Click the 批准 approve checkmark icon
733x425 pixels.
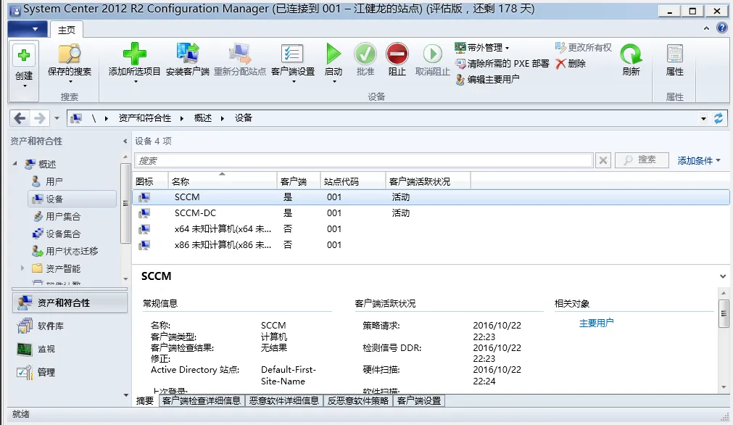365,53
